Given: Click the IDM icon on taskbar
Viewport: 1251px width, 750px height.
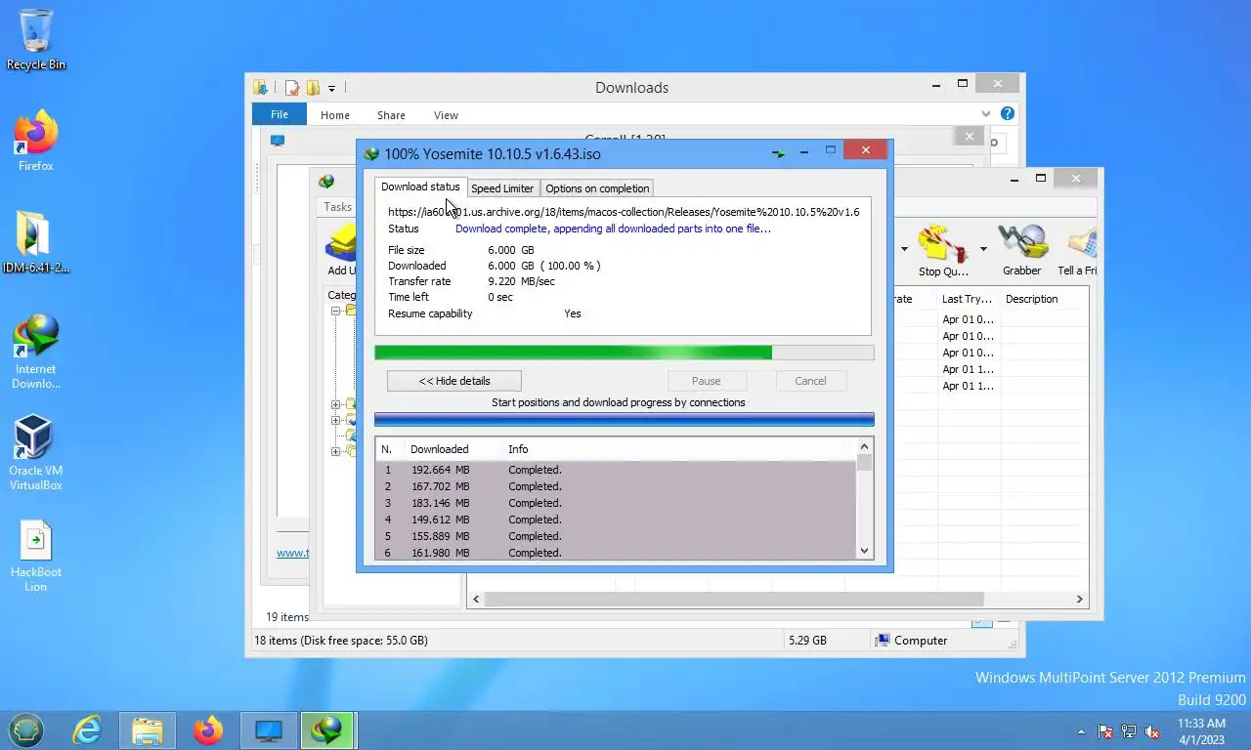Looking at the screenshot, I should point(327,729).
